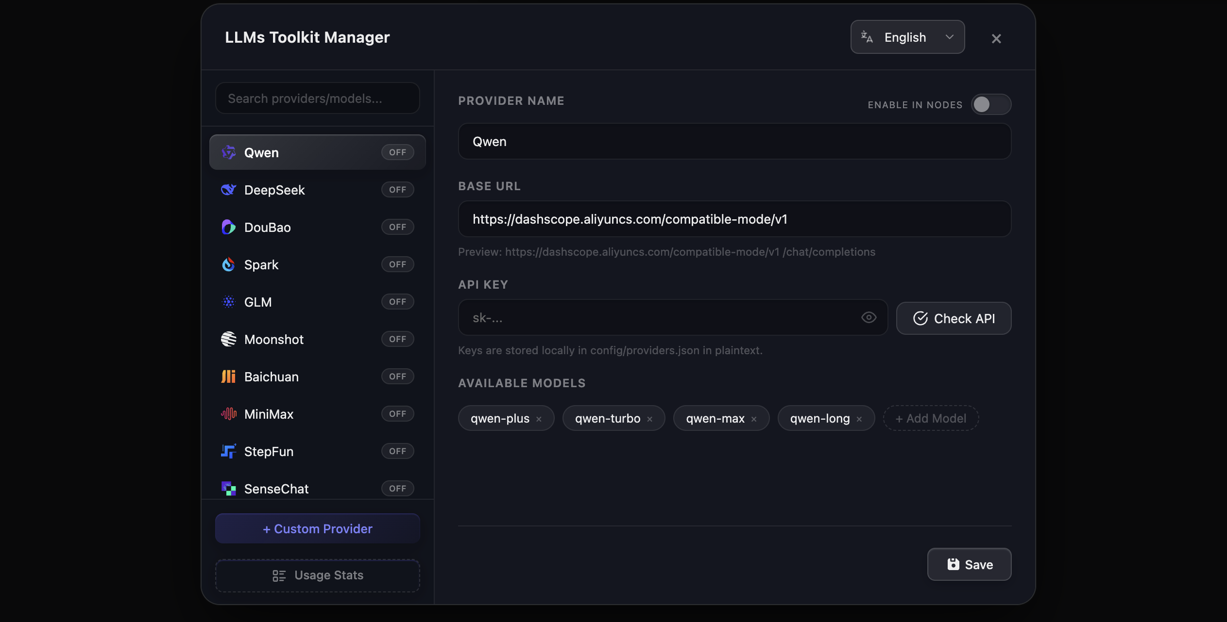
Task: Show API key with the eye icon
Action: coord(869,318)
